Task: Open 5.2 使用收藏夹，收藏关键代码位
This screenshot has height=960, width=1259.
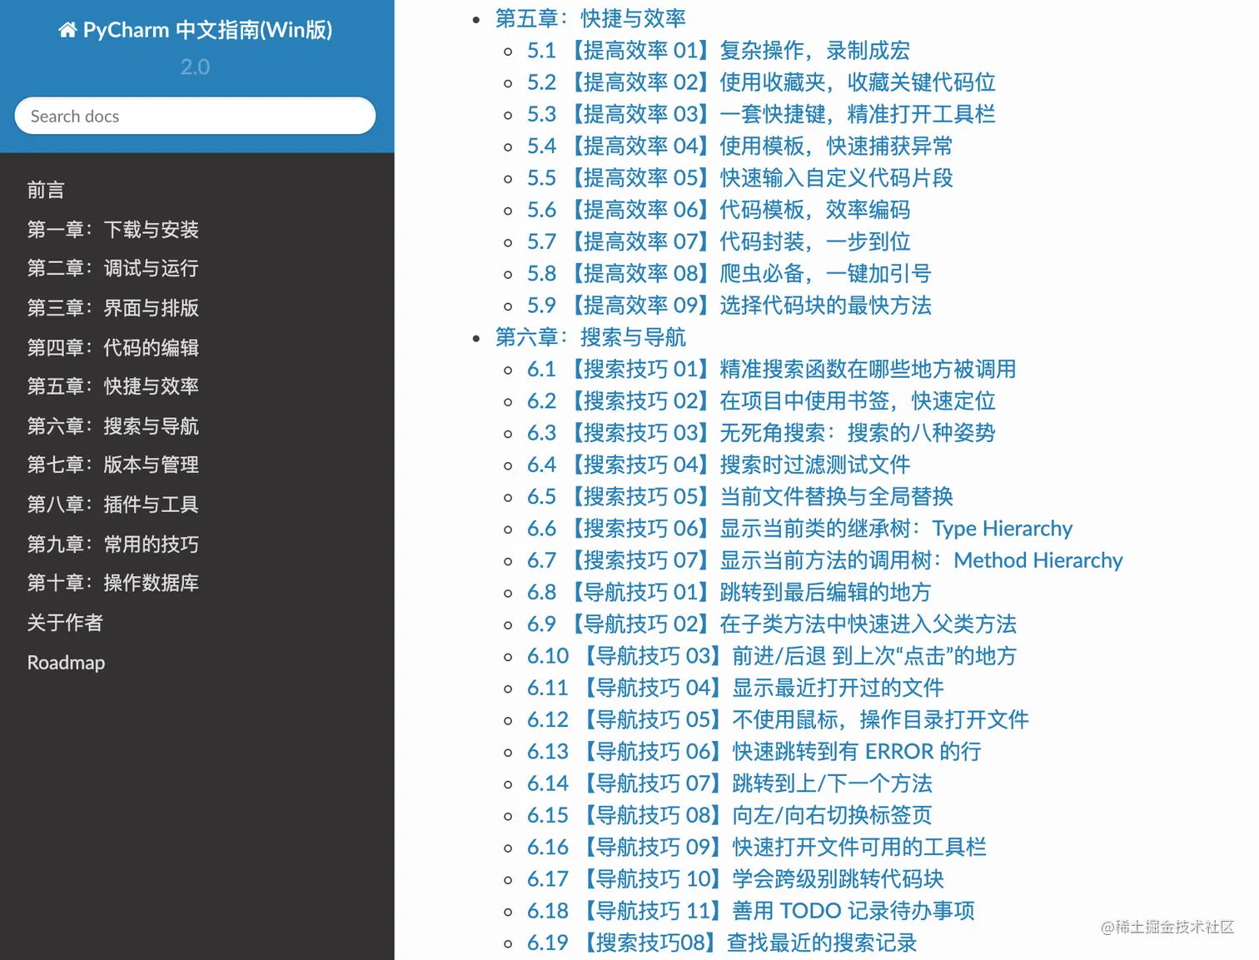Action: coord(761,82)
